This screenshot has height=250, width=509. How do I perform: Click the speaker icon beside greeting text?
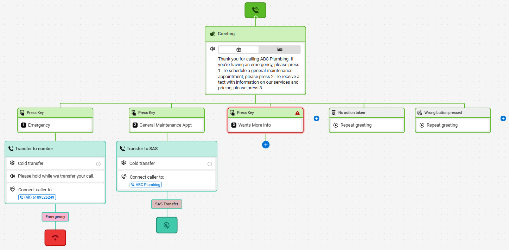[212, 49]
